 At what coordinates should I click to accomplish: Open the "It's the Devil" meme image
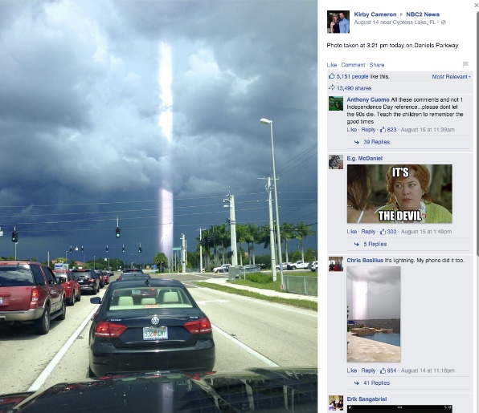(399, 194)
